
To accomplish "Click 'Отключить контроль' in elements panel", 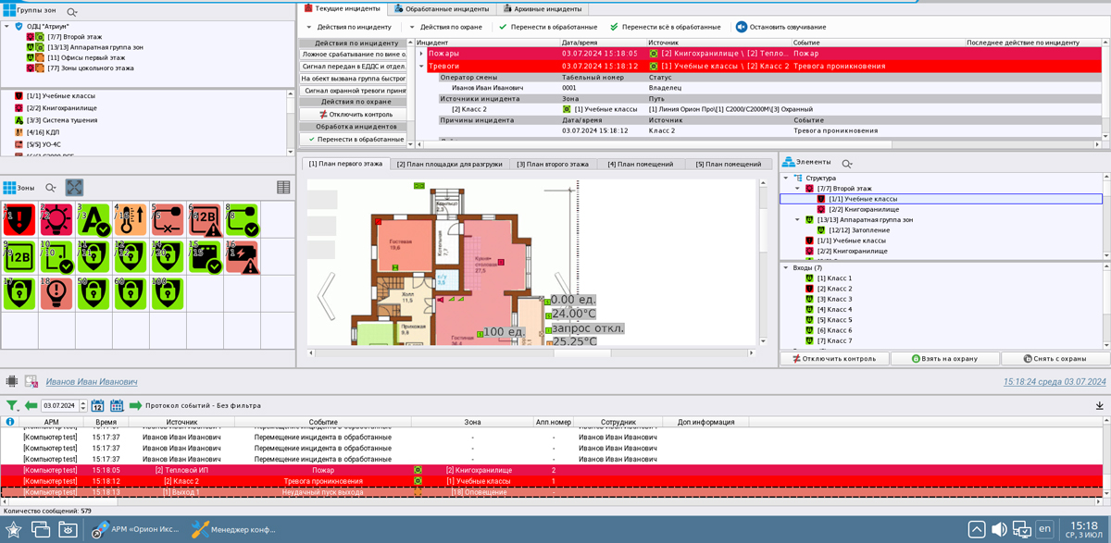I will [x=833, y=358].
